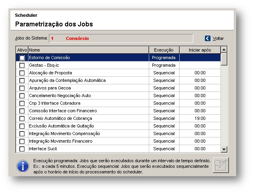
Task: Click the vertical scrollbar thumb
Action: [224, 59]
